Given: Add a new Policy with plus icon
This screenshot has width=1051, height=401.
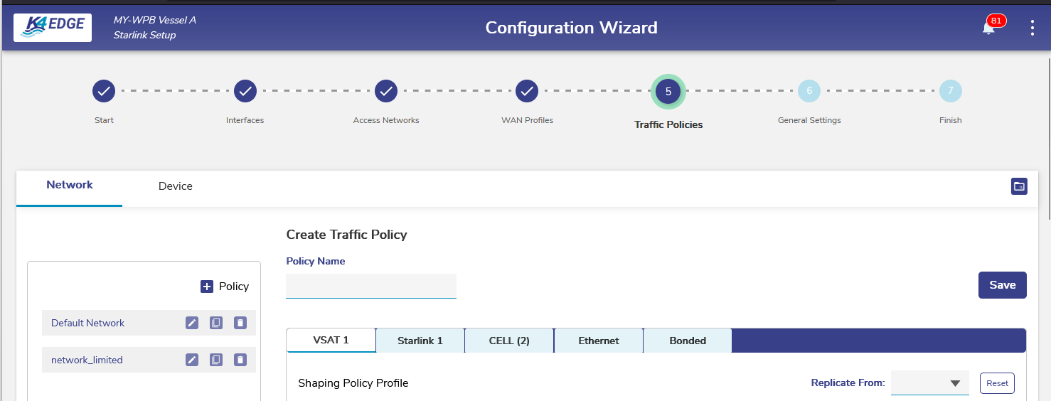Looking at the screenshot, I should 207,287.
